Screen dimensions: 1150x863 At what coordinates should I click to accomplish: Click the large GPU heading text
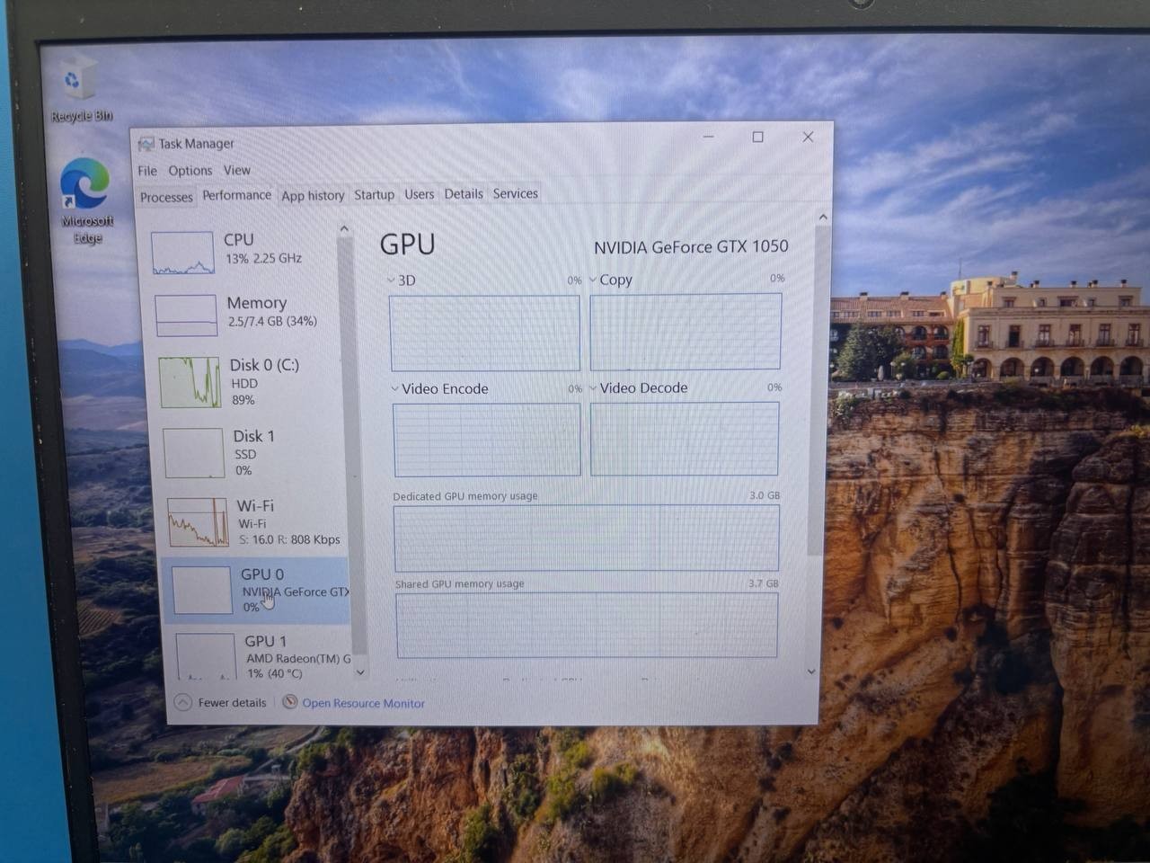point(407,244)
